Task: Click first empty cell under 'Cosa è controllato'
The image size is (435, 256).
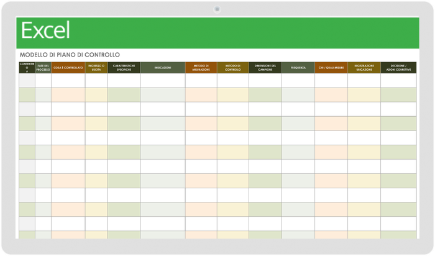Action: (68, 80)
